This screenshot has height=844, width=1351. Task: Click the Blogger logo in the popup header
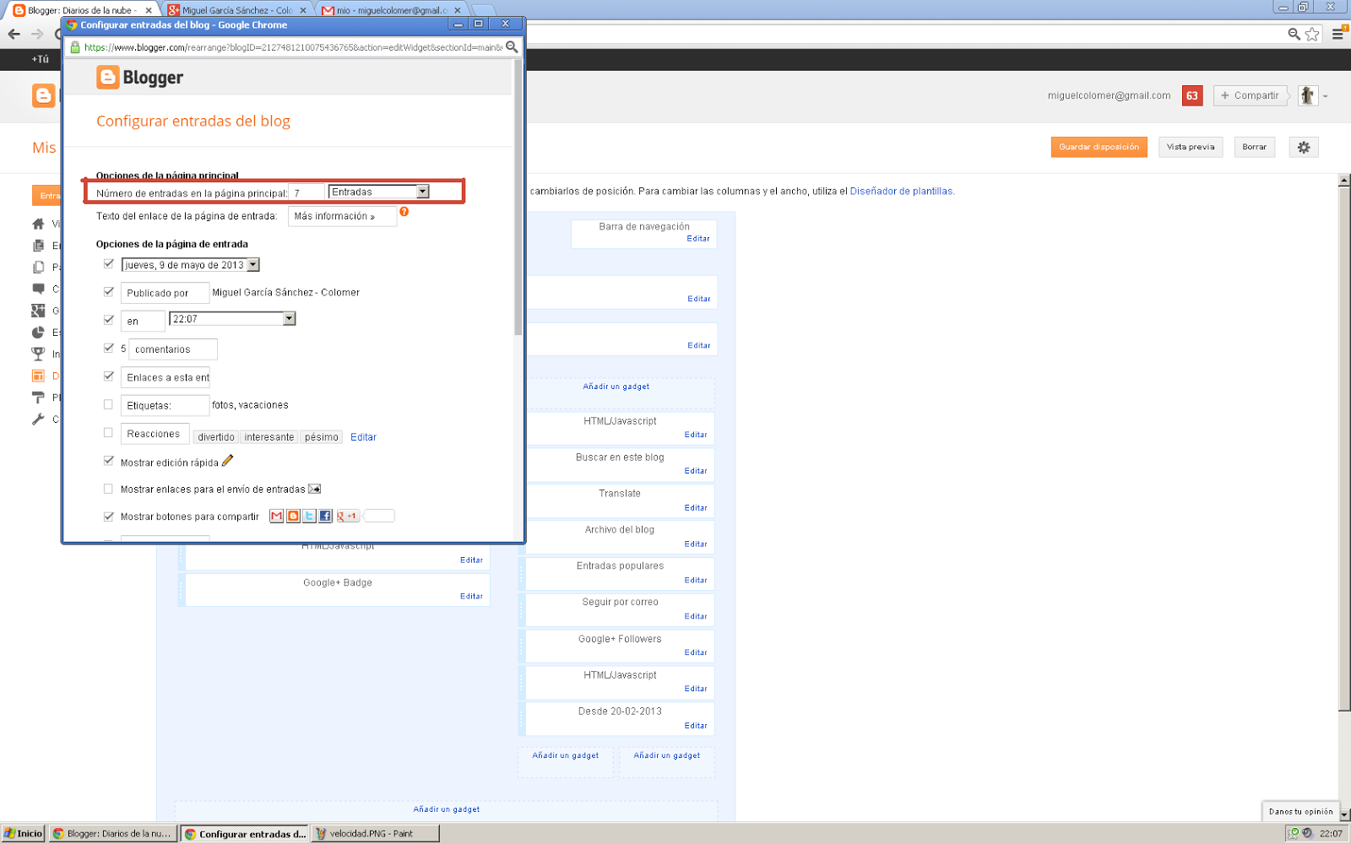(140, 78)
